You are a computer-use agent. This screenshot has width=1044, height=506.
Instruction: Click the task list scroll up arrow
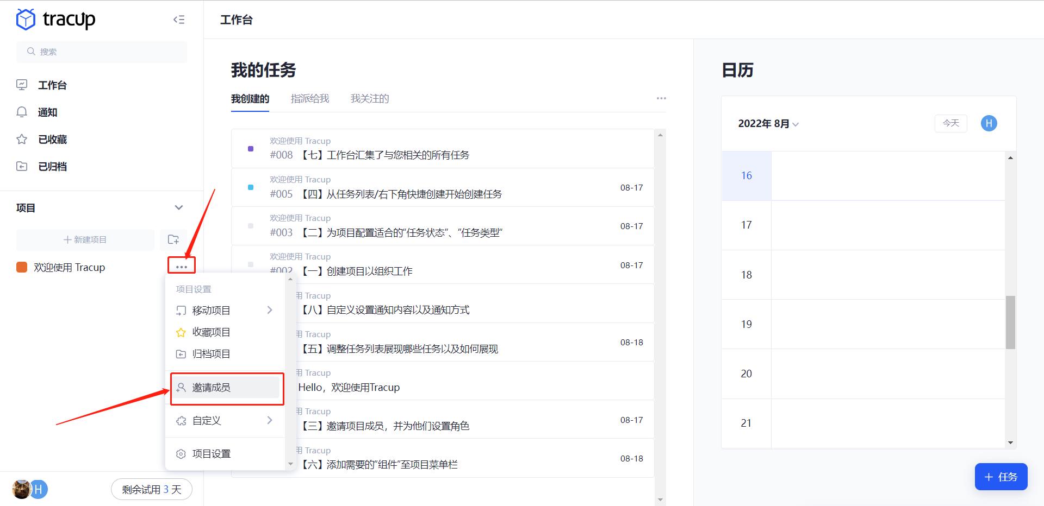click(660, 135)
